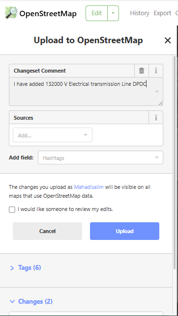Click the Changes section chevron icon
The width and height of the screenshot is (178, 316).
coord(12,301)
